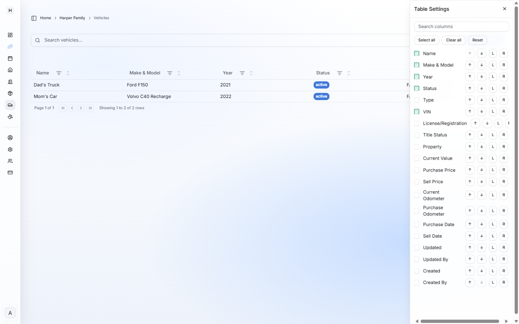The height and width of the screenshot is (324, 519).
Task: Open the pets paw icon in sidebar
Action: [x=10, y=116]
